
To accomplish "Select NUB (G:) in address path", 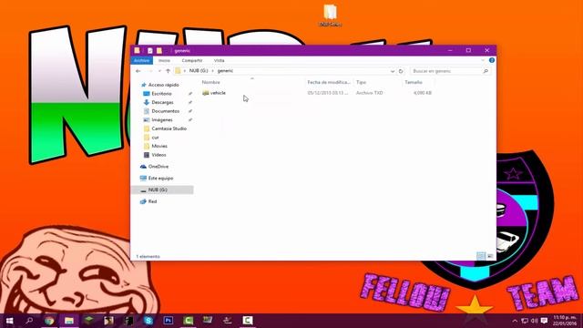I will coord(199,71).
